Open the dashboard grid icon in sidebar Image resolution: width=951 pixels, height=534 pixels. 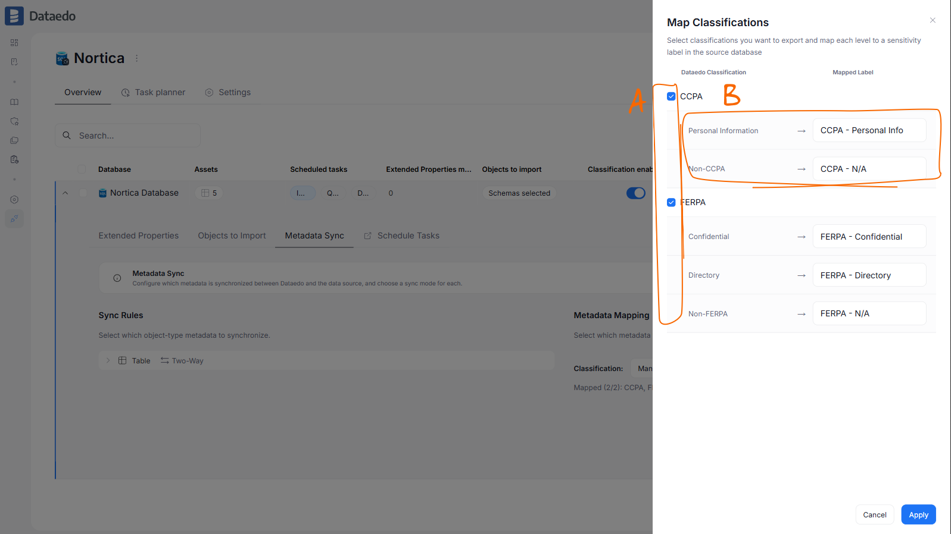pos(14,43)
